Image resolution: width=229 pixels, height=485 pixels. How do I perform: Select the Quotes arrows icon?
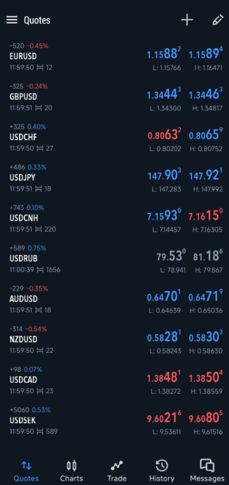click(x=26, y=465)
